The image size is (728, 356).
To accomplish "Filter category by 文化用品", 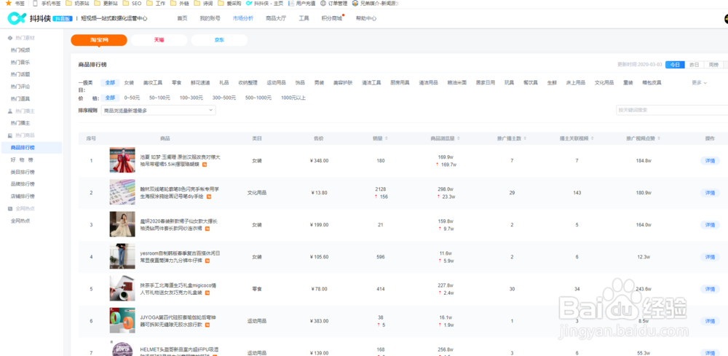I will (x=604, y=82).
